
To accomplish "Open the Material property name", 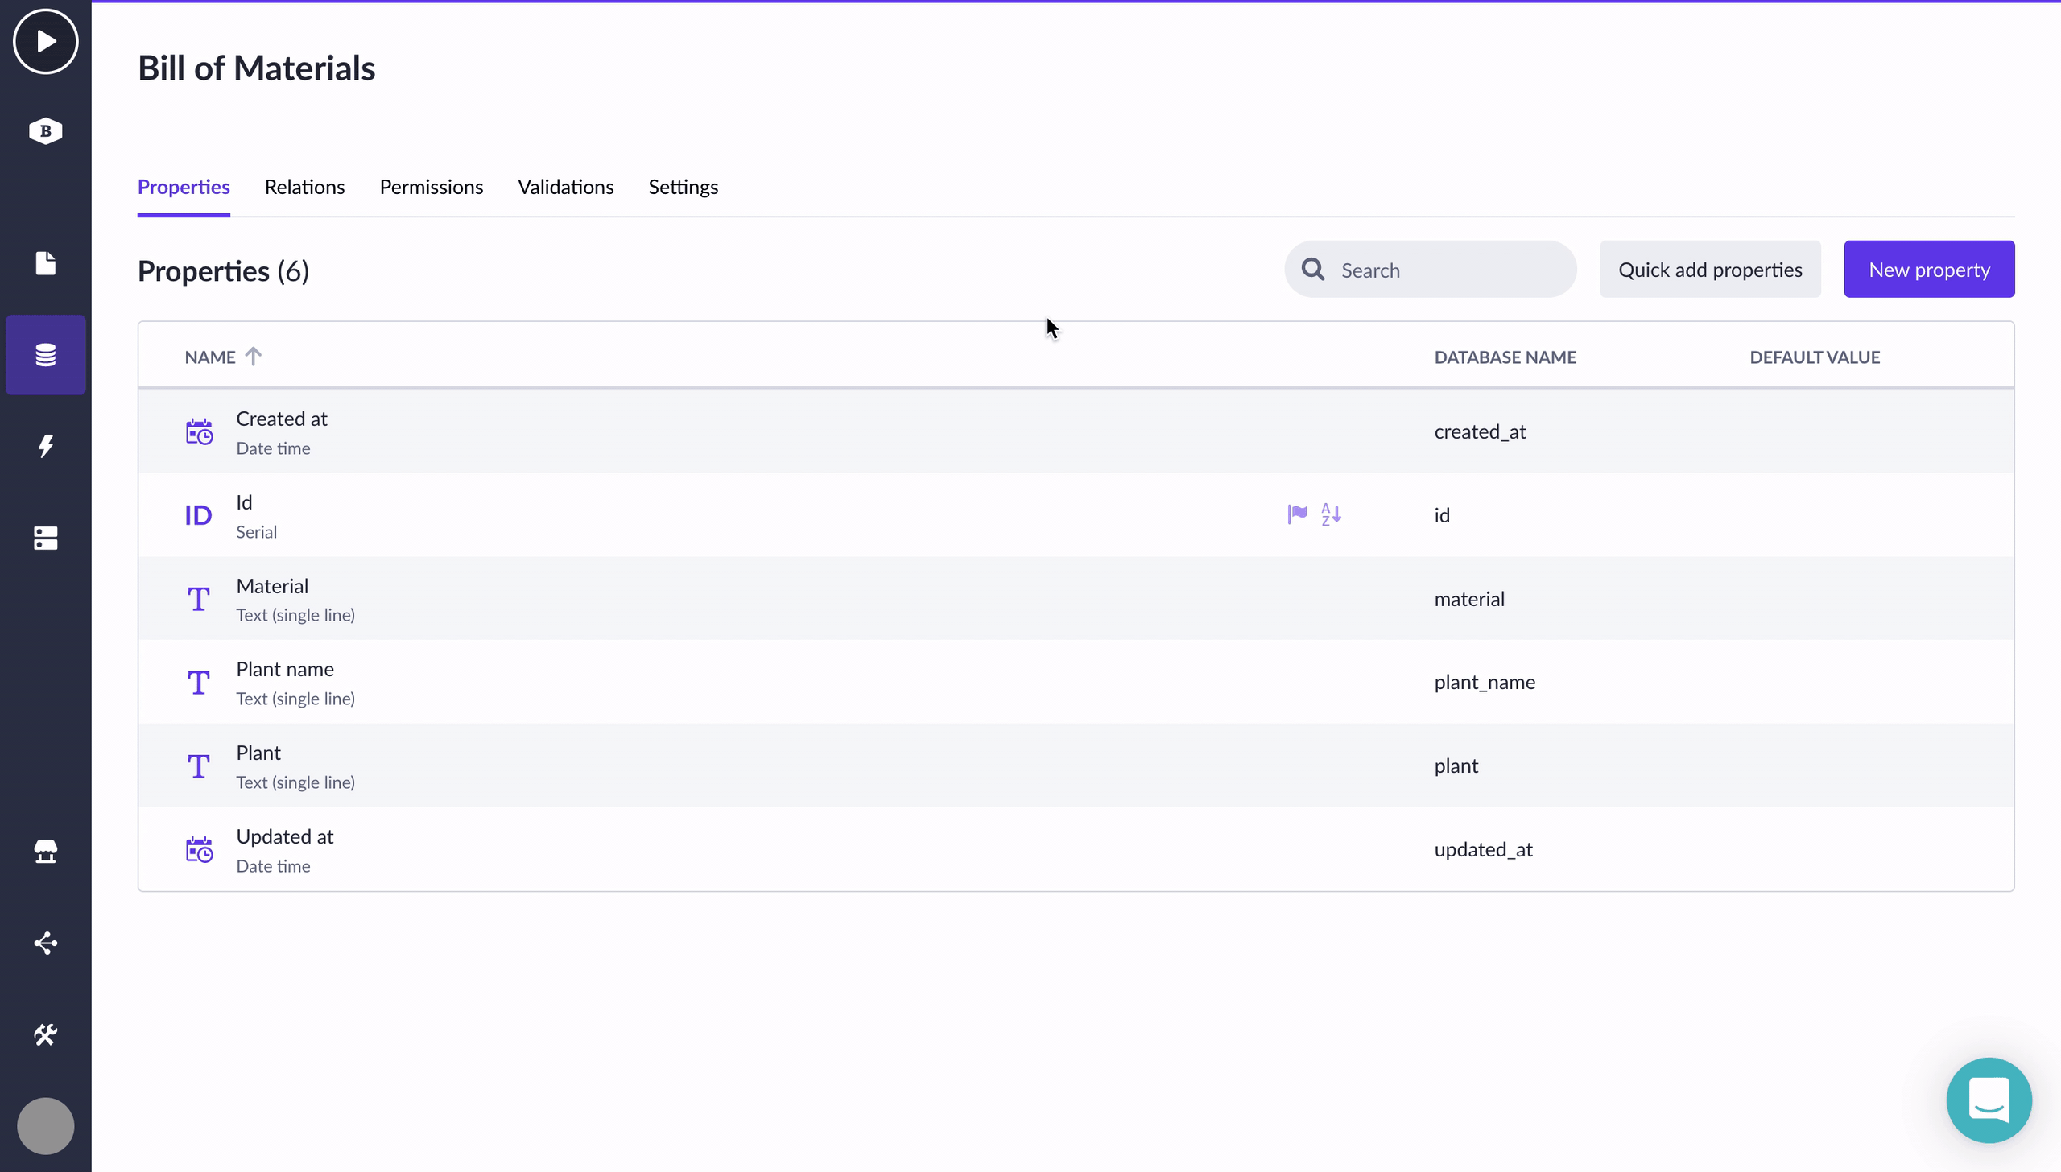I will pos(272,586).
